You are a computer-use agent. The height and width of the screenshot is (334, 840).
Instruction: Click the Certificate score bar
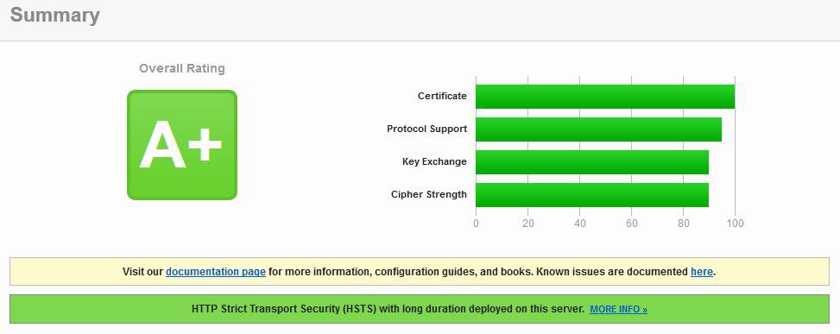605,97
